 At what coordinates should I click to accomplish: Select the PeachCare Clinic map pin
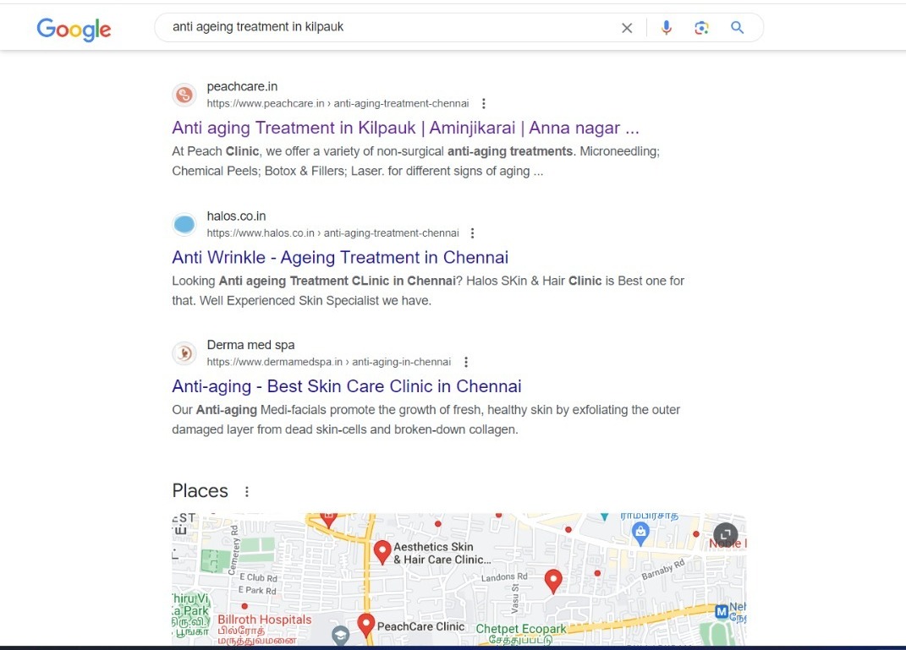pos(365,625)
